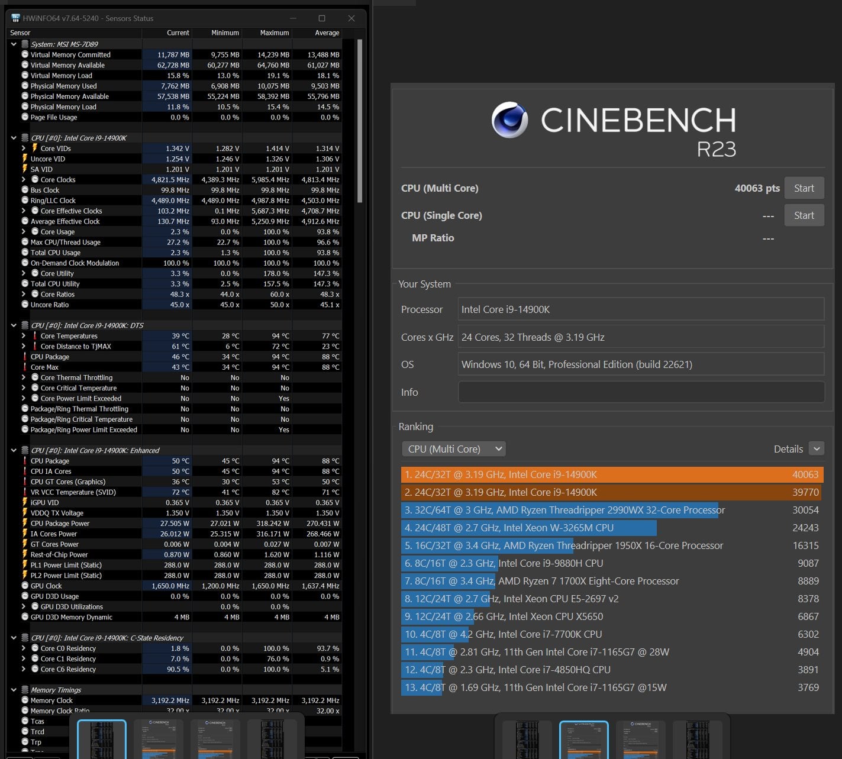
Task: Start the CPU (Multi Core) Cinebench test
Action: point(804,188)
